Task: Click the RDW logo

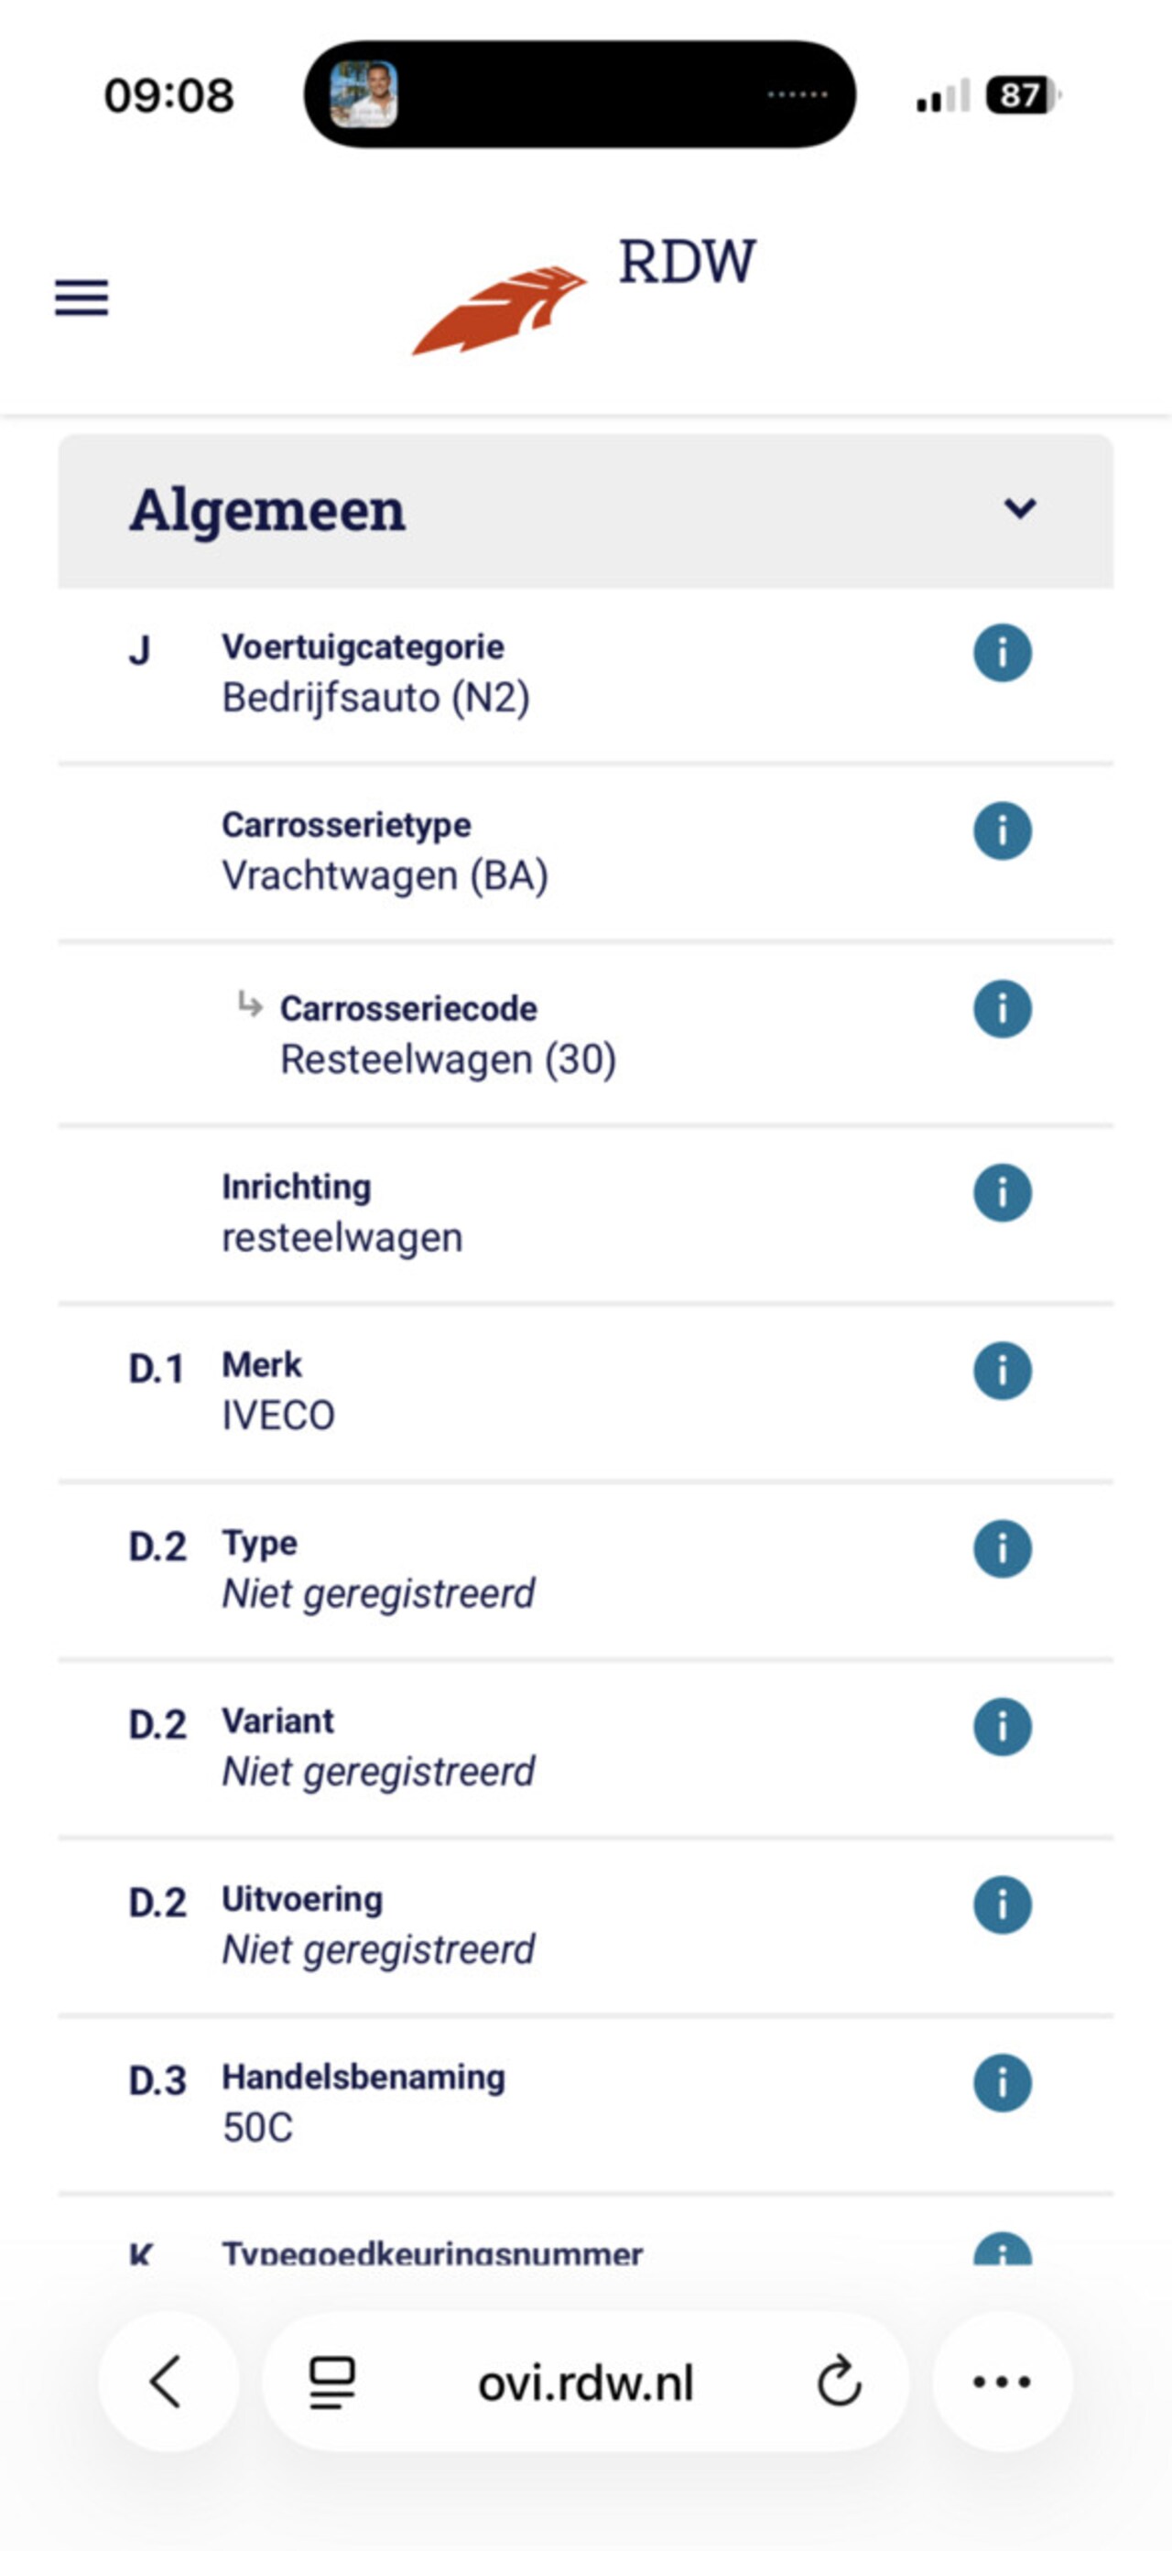Action: pyautogui.click(x=584, y=293)
